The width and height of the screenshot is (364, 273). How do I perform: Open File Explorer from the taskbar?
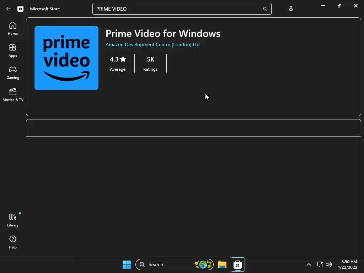point(222,264)
